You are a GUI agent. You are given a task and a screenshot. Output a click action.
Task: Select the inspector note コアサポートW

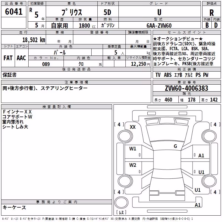click(x=17, y=117)
